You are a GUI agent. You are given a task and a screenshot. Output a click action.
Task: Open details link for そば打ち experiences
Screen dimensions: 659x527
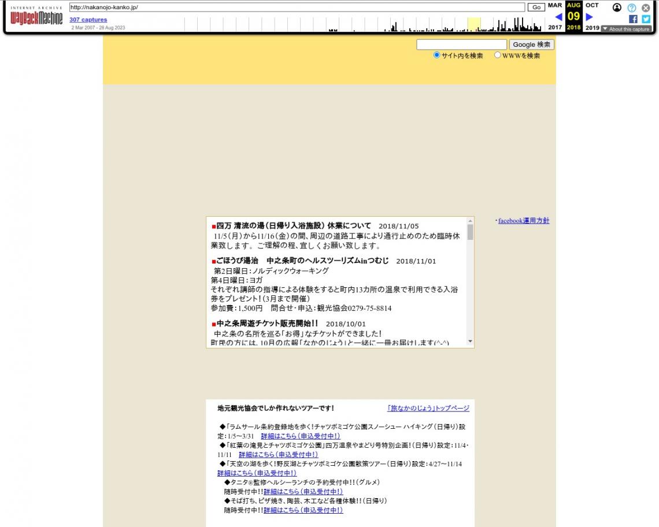(x=303, y=510)
